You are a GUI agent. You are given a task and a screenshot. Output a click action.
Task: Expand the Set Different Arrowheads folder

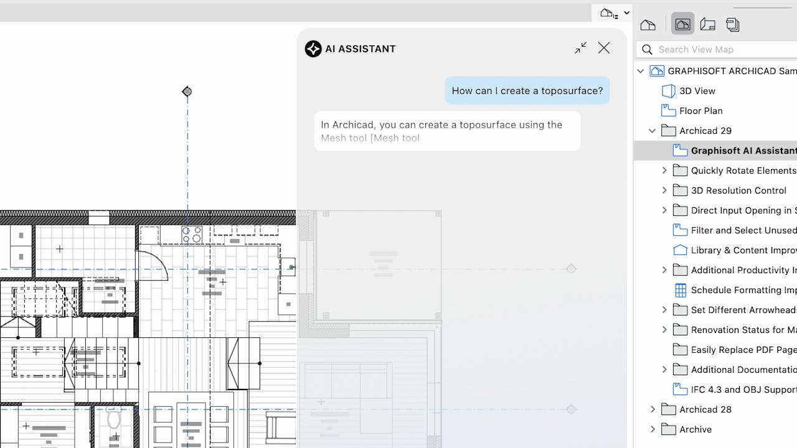click(664, 310)
